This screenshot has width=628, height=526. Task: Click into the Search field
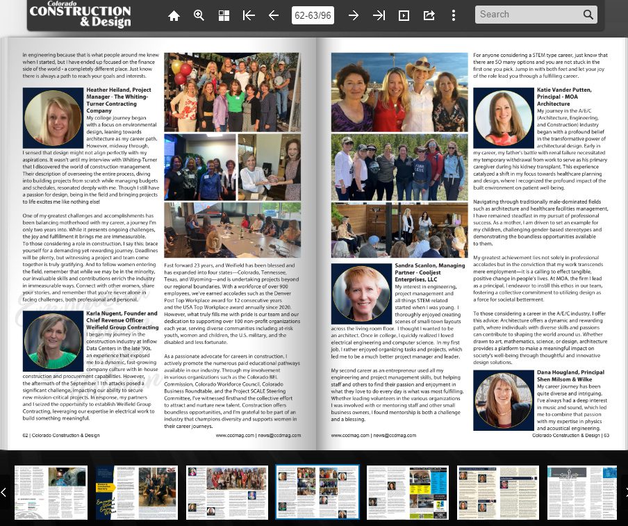point(529,15)
